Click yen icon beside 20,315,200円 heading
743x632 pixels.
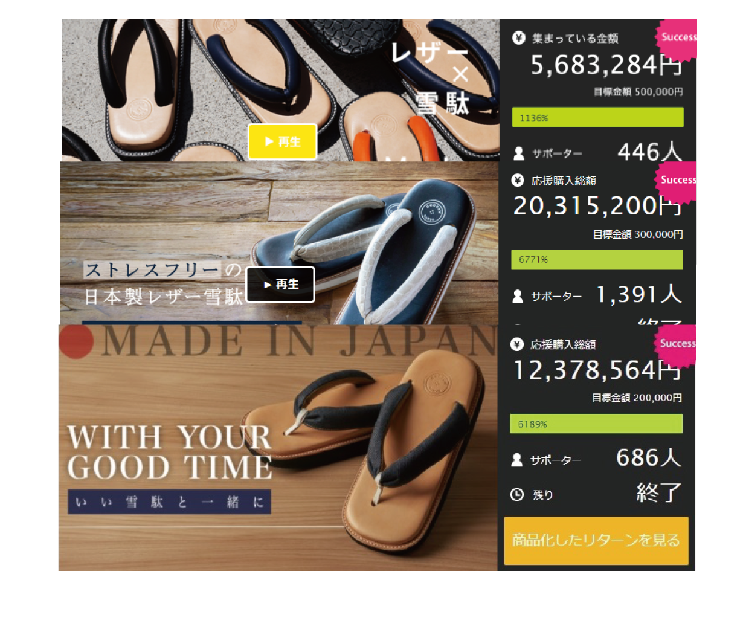[518, 180]
